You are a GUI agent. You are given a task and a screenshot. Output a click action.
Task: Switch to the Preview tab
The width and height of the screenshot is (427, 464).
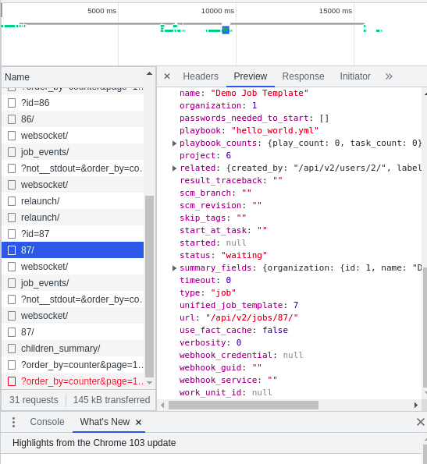pos(251,76)
